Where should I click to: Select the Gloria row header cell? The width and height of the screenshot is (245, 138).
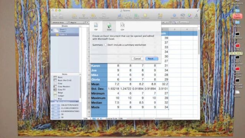click(99, 80)
